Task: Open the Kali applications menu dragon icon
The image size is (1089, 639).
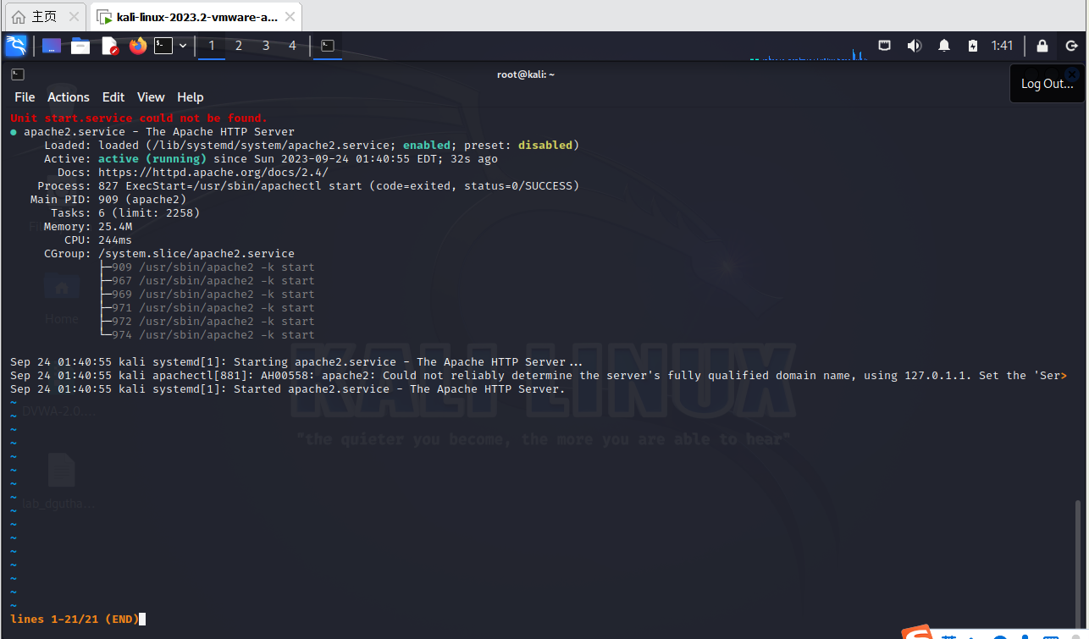Action: tap(16, 46)
